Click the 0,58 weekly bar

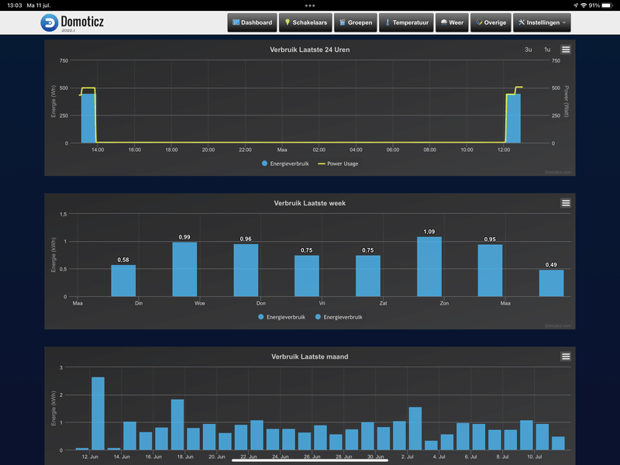click(123, 281)
